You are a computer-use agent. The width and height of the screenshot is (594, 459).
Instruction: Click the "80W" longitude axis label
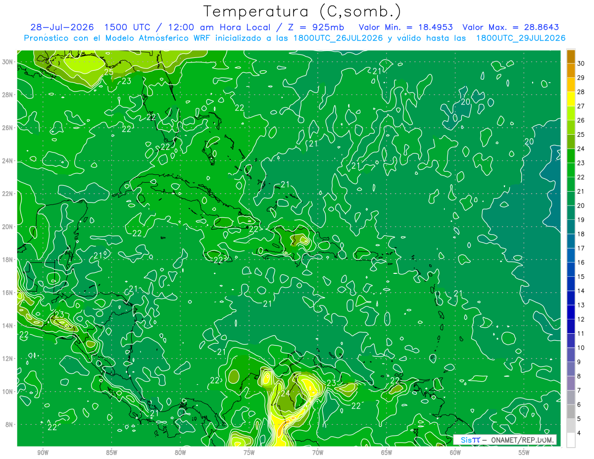[180, 452]
